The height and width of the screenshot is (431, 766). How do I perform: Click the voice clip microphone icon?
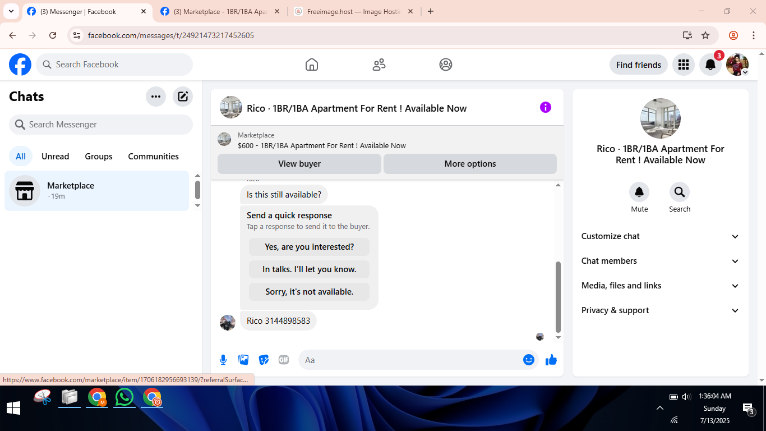tap(223, 360)
